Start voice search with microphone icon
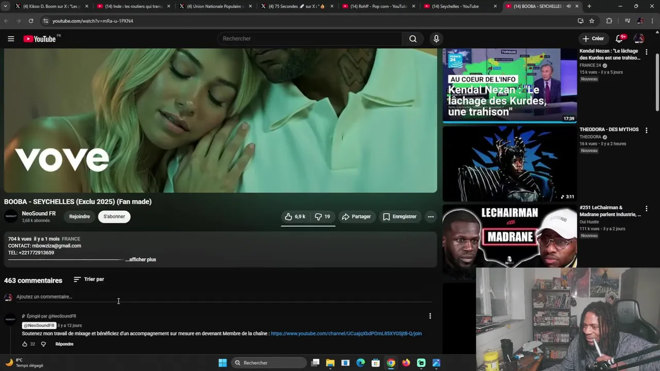 pos(436,39)
